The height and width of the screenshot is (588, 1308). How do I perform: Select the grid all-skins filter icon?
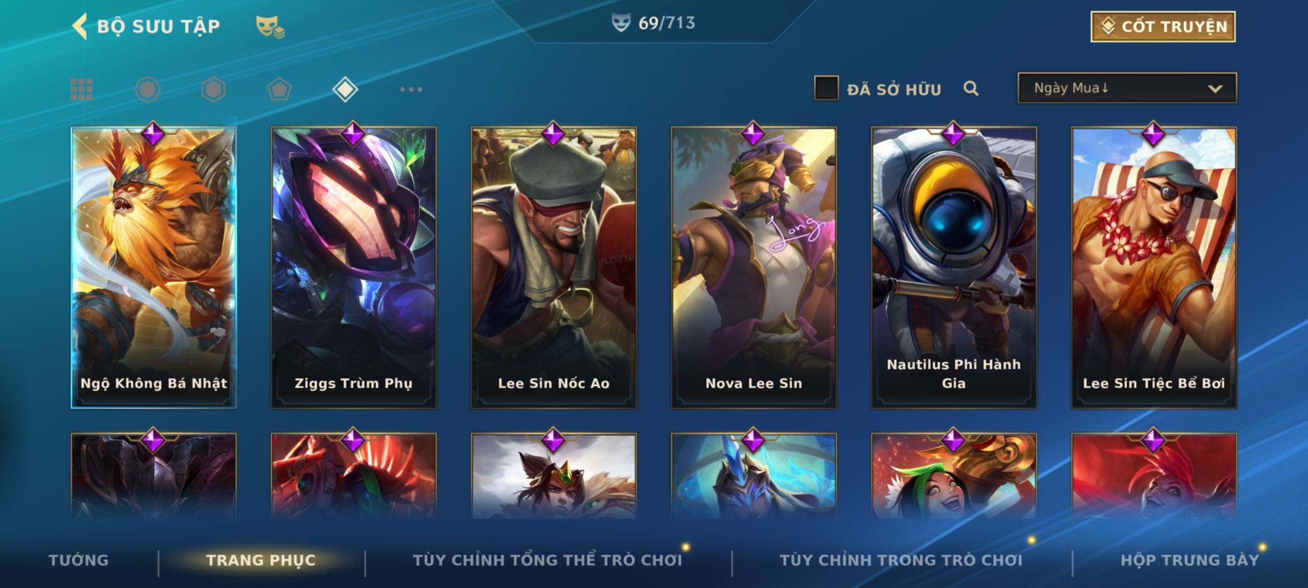(82, 89)
